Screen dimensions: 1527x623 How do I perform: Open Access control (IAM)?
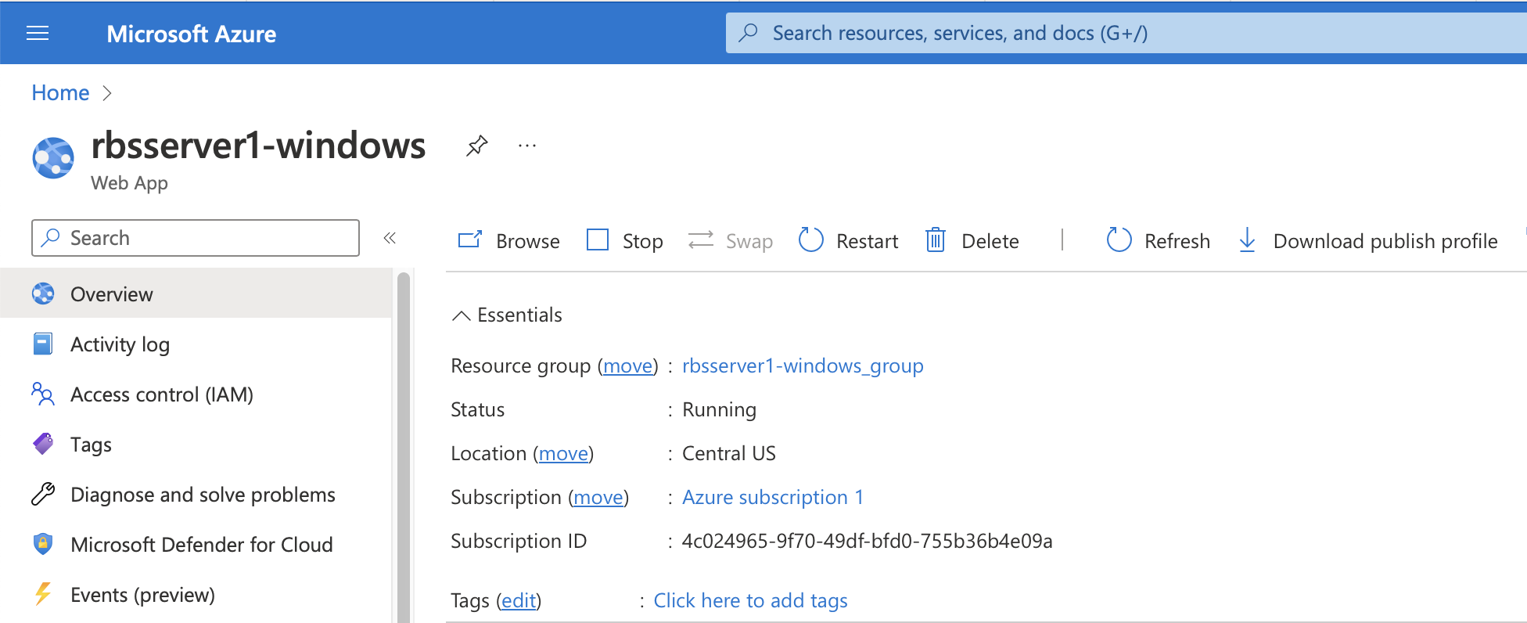(x=196, y=394)
